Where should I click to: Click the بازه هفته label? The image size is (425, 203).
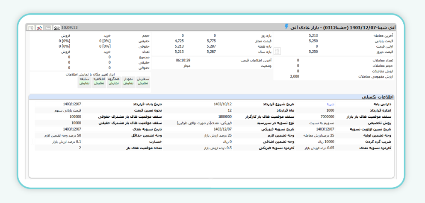tap(265, 46)
